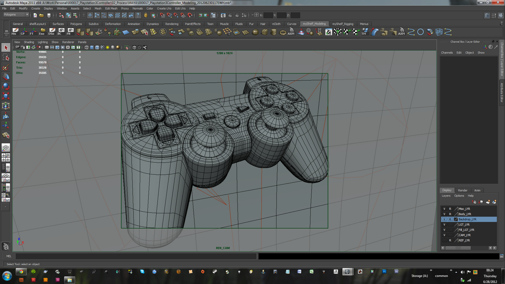
Task: Create layer from selected objects icon
Action: tap(494, 202)
